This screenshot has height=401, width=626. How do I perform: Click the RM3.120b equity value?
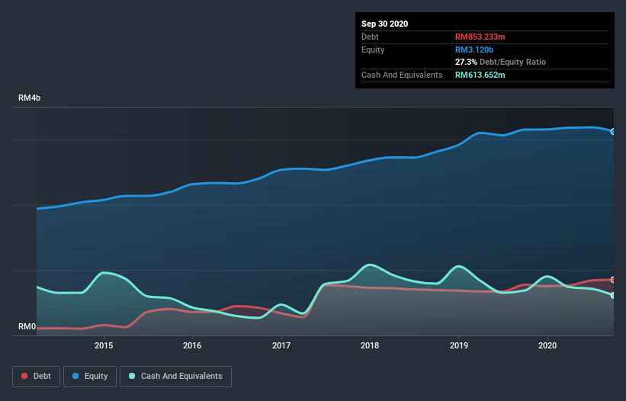(x=474, y=50)
